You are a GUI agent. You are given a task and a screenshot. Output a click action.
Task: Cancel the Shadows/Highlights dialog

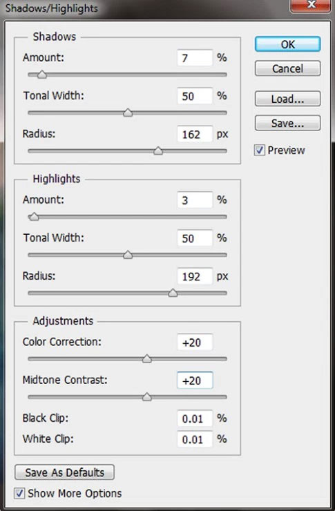coord(287,68)
